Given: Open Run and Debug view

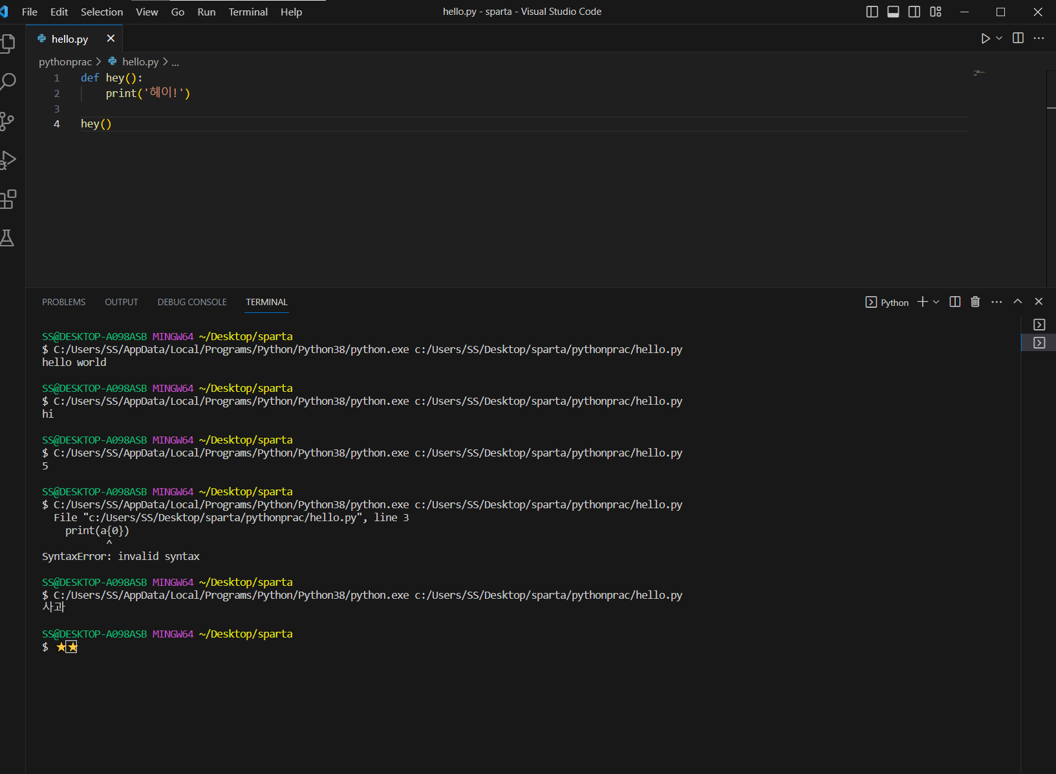Looking at the screenshot, I should (8, 160).
